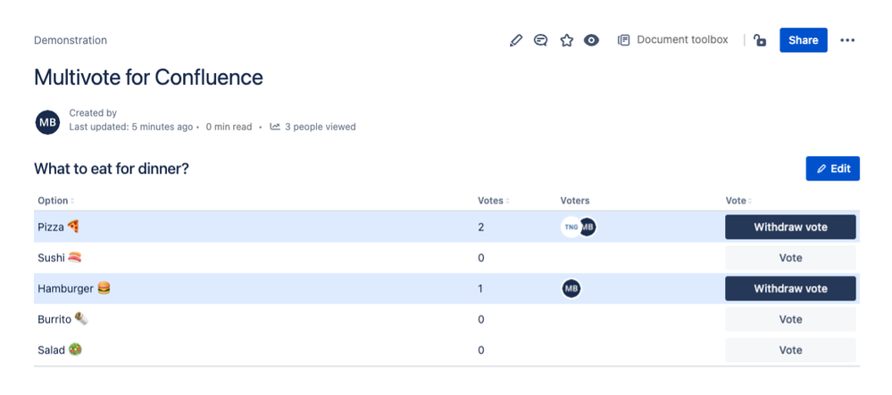Open page restrictions padlock icon

760,40
